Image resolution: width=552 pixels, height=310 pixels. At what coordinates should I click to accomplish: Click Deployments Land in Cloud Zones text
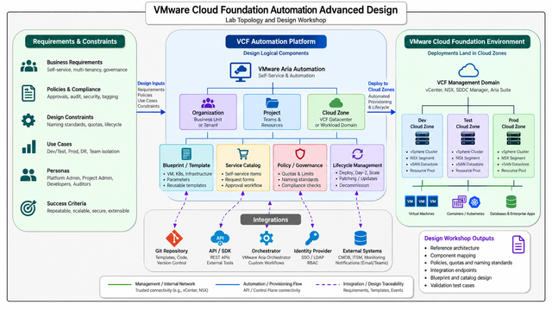tap(467, 53)
